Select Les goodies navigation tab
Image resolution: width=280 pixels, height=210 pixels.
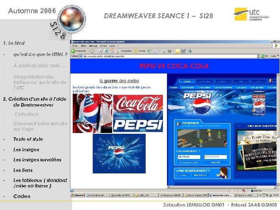click(x=257, y=87)
